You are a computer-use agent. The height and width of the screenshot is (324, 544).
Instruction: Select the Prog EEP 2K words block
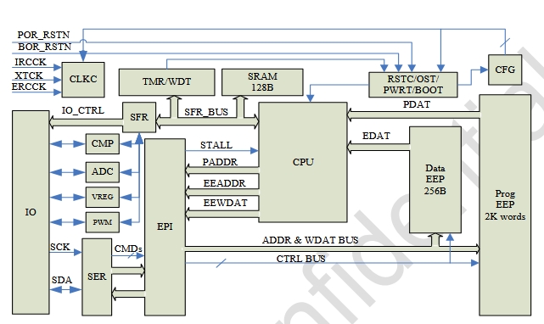click(x=505, y=205)
